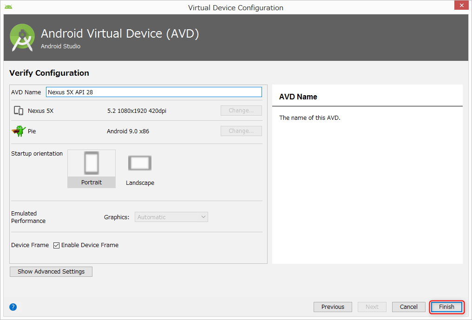The height and width of the screenshot is (320, 472).
Task: Click the 'Graphics:' label
Action: click(x=117, y=217)
